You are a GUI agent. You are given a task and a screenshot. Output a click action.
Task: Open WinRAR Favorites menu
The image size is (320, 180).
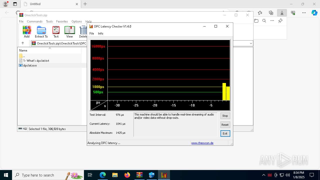click(62, 21)
